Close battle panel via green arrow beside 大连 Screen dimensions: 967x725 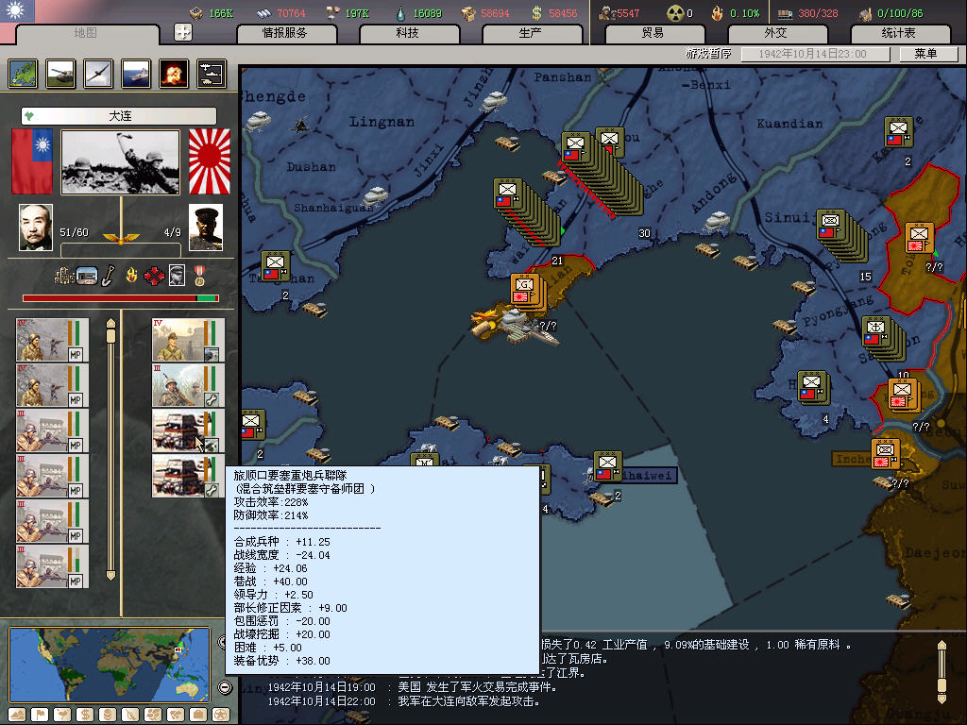[x=29, y=116]
